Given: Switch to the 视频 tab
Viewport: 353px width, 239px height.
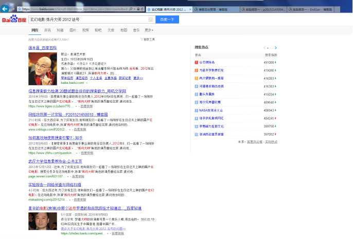Looking at the screenshot, I should coord(85,30).
